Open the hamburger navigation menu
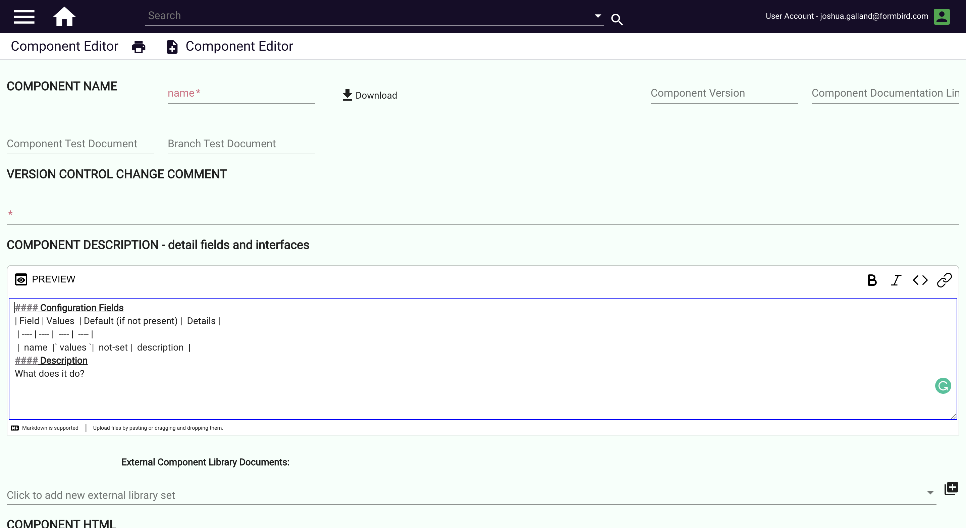Screen dimensions: 966x528 (x=24, y=17)
